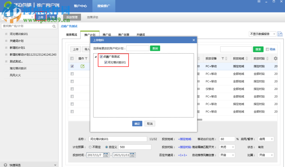Enable the 精确 search checkbox
Viewport: 285px width, 167px height.
click(267, 49)
